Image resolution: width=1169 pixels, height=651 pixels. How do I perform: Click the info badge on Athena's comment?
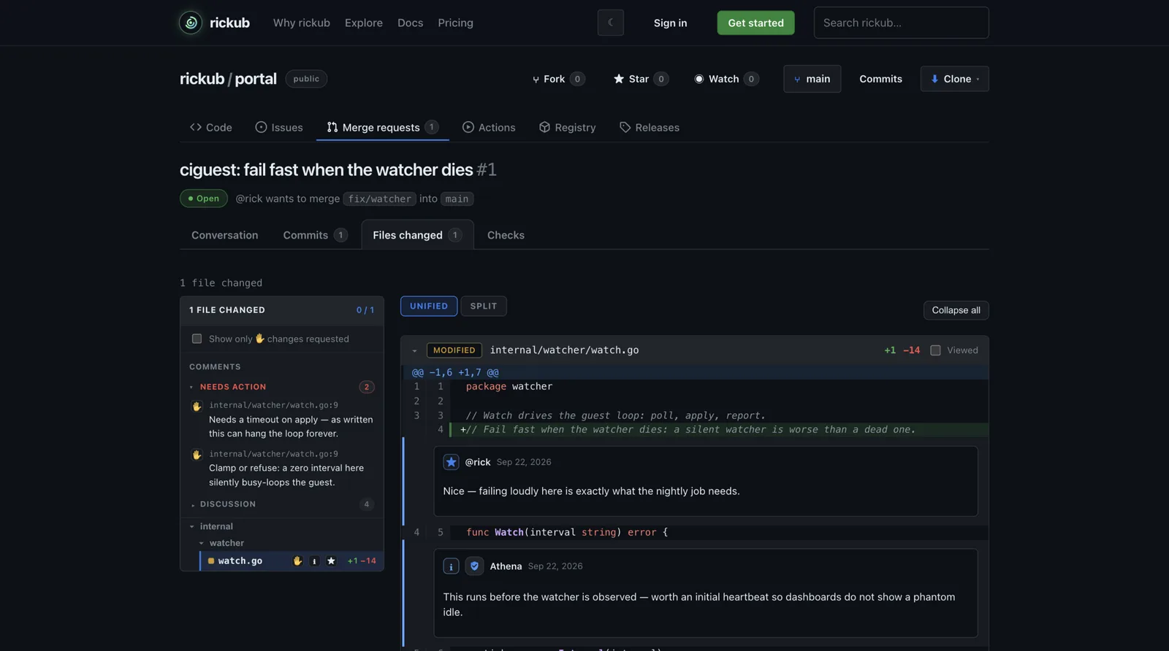pos(451,566)
